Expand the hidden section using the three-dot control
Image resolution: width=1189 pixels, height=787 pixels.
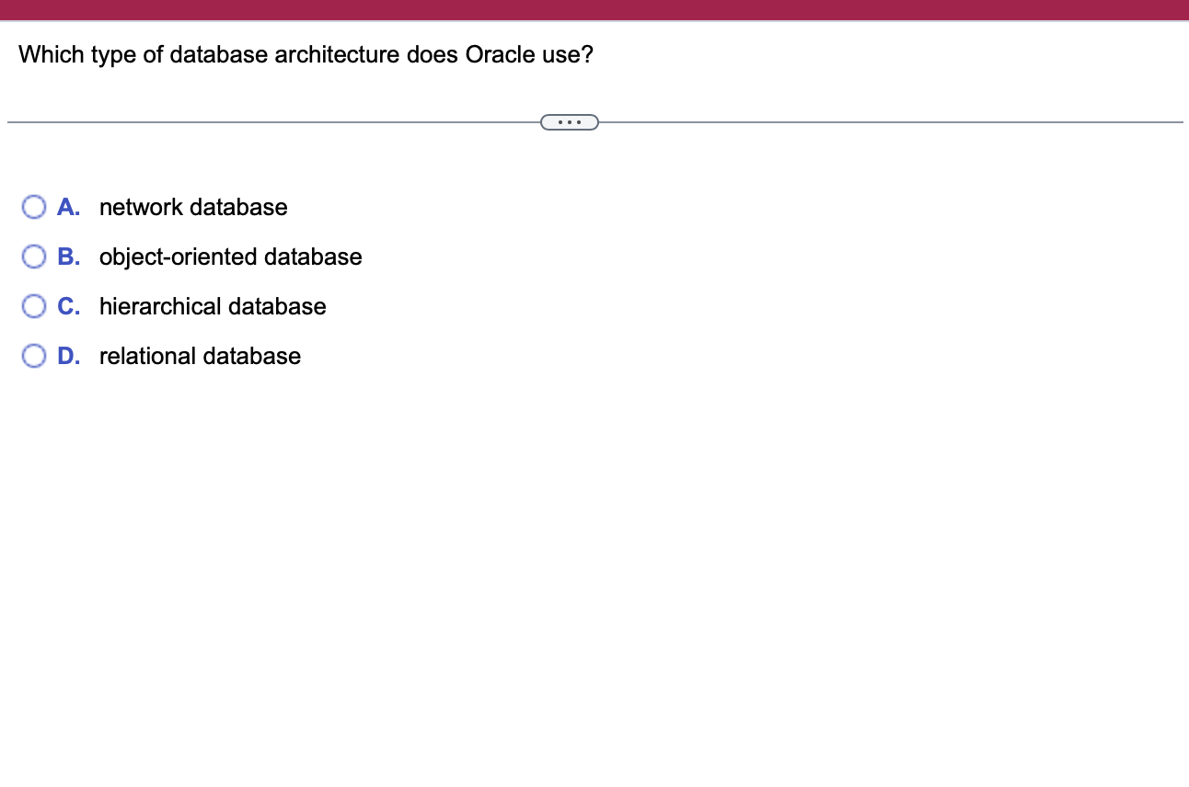(569, 121)
